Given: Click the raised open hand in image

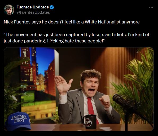Looking at the screenshot, I should coord(63,85).
